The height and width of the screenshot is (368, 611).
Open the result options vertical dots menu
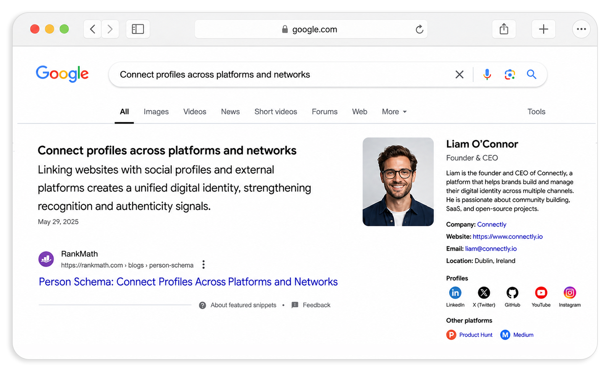pyautogui.click(x=204, y=264)
